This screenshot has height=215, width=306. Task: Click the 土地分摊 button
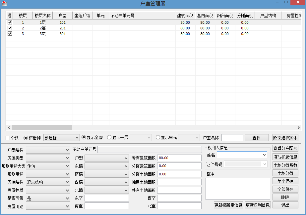pos(285,173)
